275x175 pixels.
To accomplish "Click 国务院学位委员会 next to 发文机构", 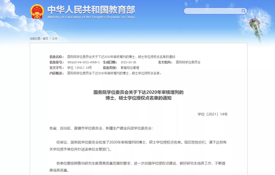I will (188, 62).
